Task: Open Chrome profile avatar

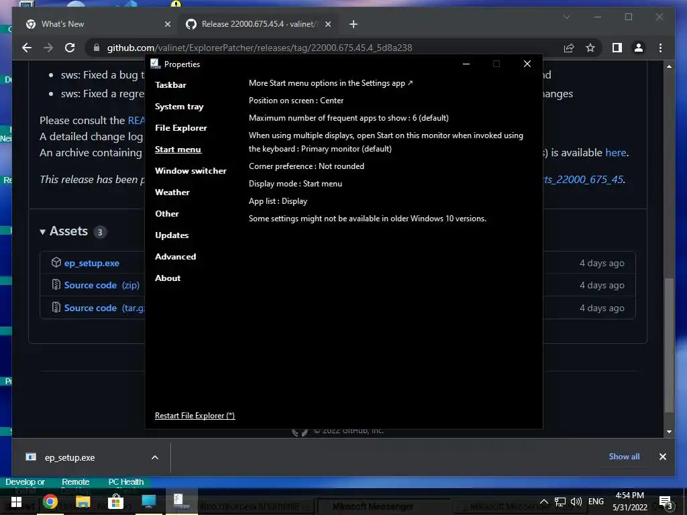Action: (639, 48)
